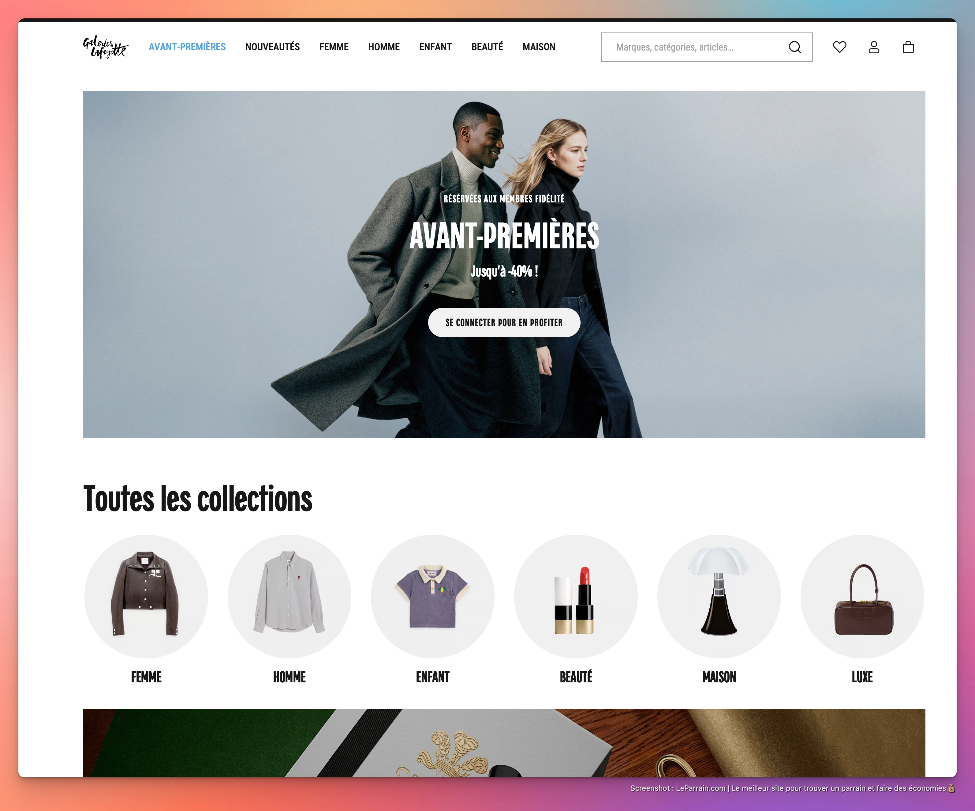The height and width of the screenshot is (811, 975).
Task: Open Maison in top navigation
Action: tap(539, 47)
